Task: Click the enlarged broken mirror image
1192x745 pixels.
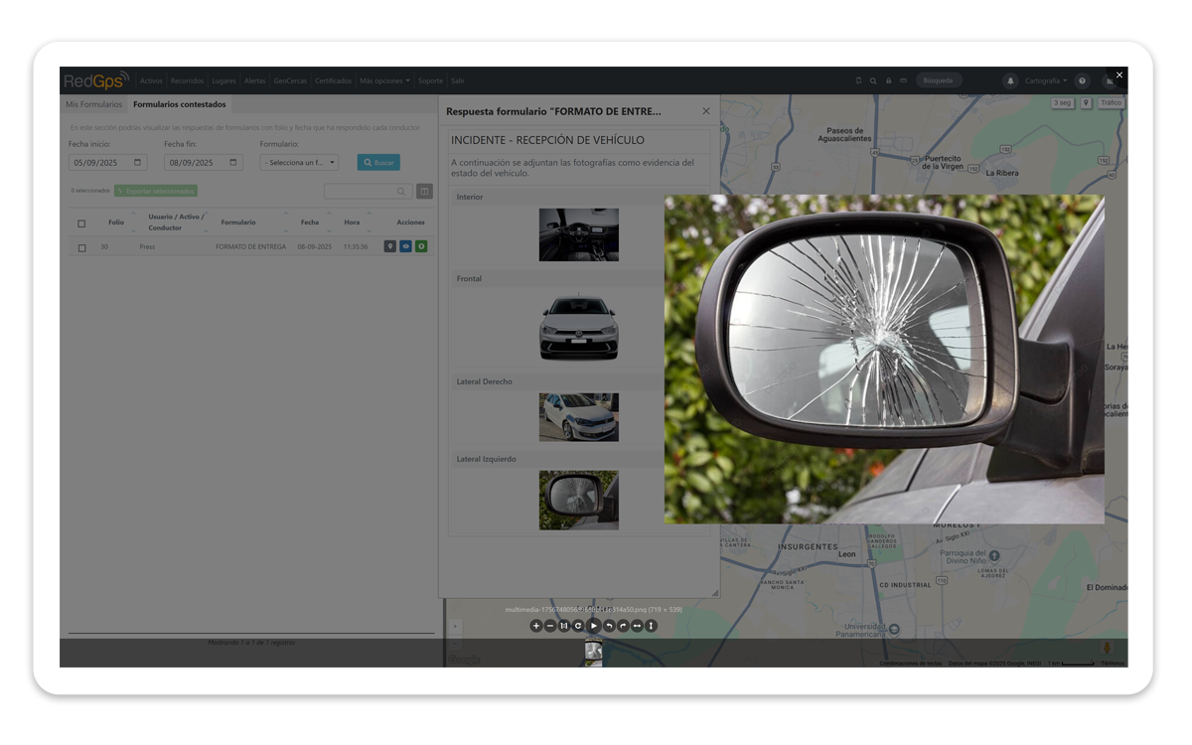Action: point(884,359)
